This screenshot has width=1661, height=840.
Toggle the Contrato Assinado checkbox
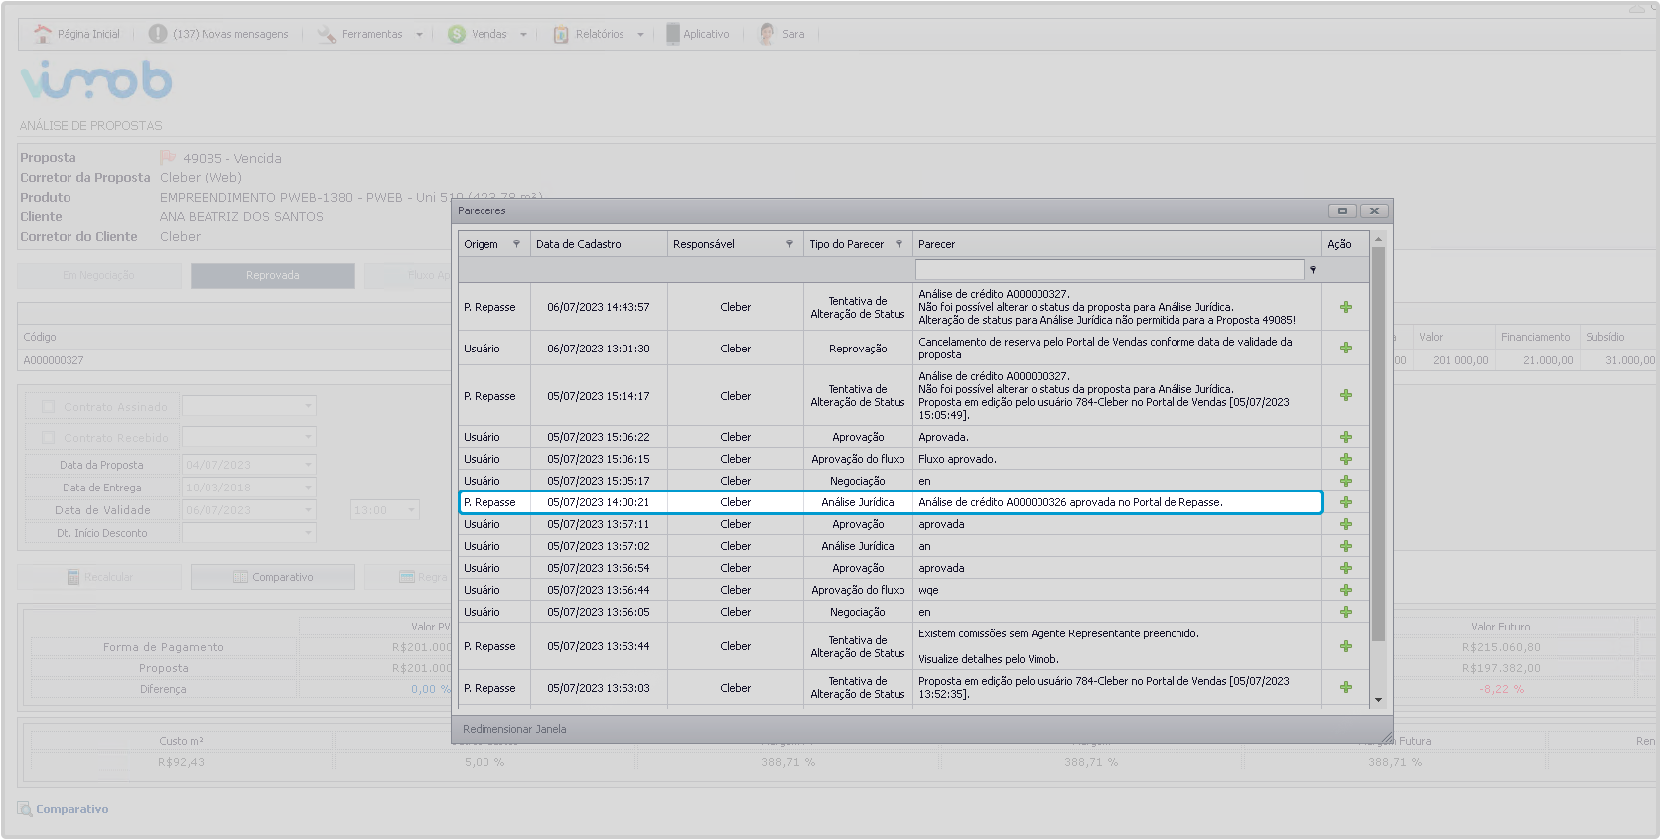(x=48, y=407)
